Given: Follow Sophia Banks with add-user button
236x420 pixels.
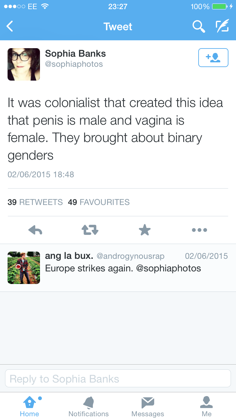Looking at the screenshot, I should tap(213, 58).
